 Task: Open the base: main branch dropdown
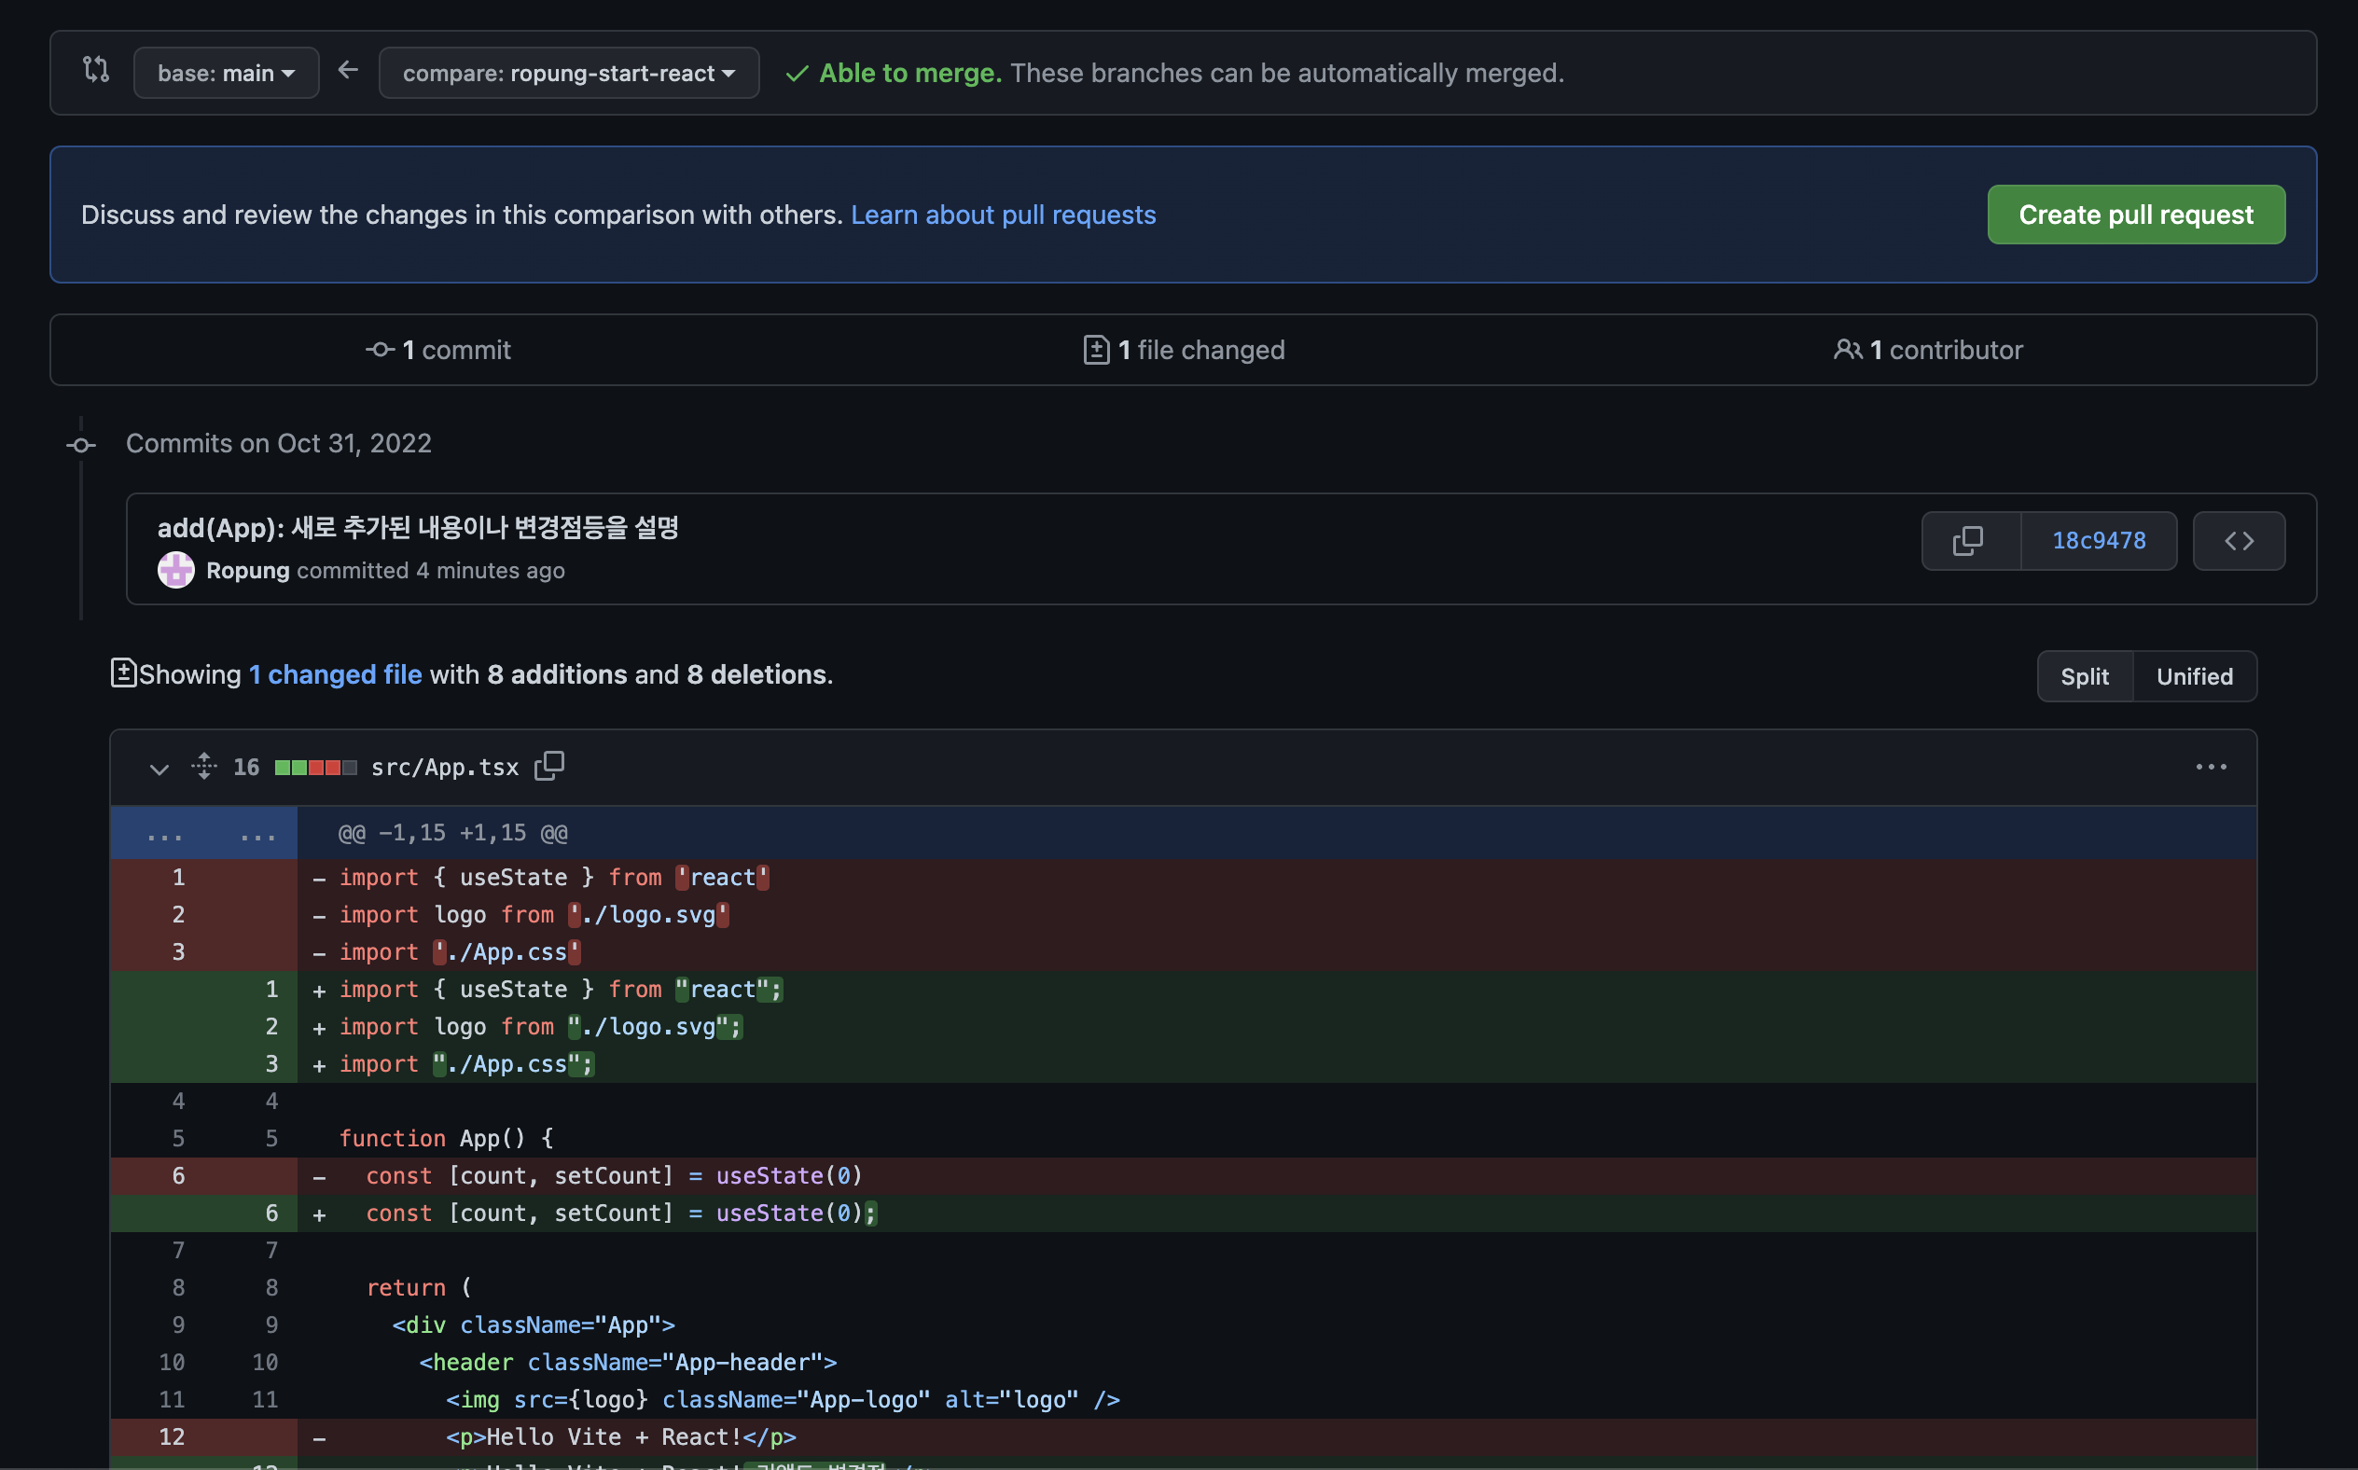[x=226, y=73]
